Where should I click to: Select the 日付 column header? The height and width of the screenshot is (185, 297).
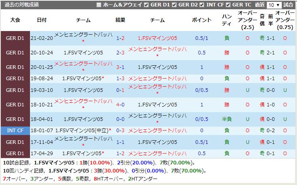42,20
